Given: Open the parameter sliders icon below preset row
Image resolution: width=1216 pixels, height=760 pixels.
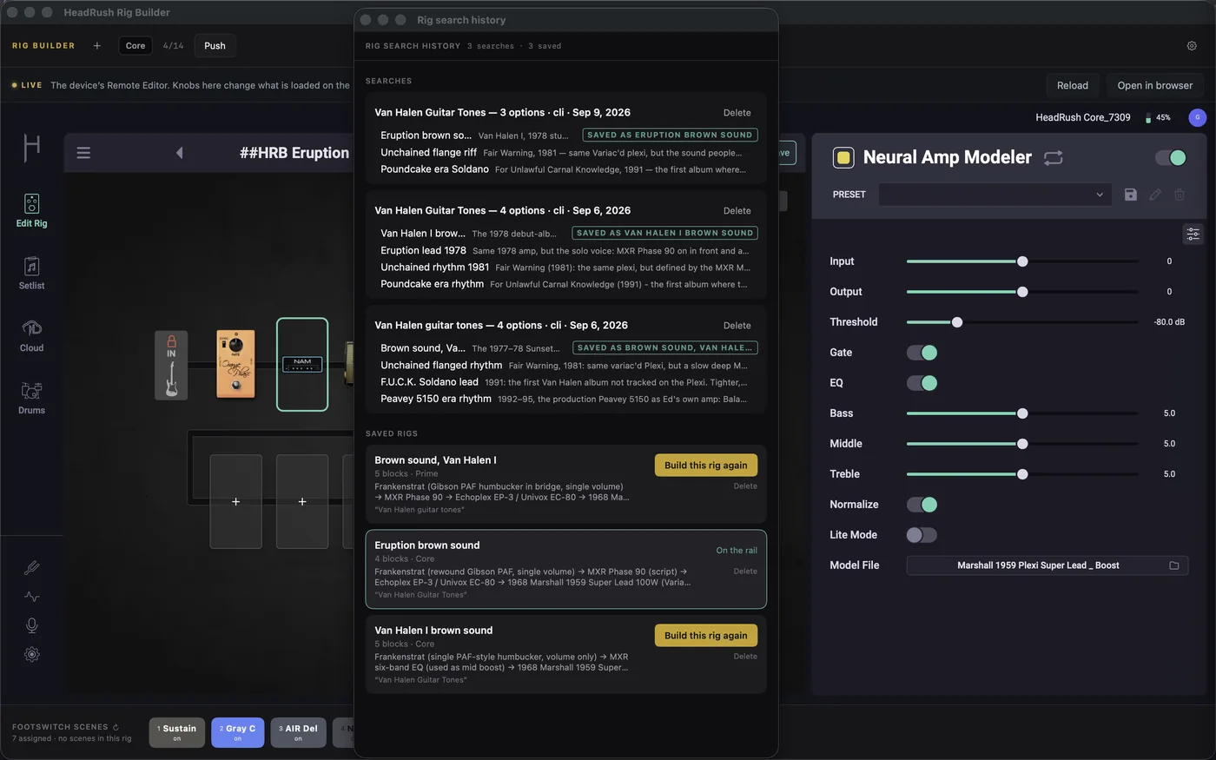Looking at the screenshot, I should tap(1193, 234).
